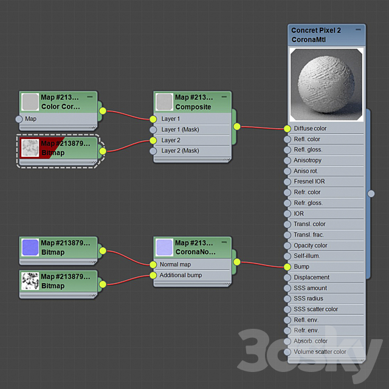Click the Diffuse color input socket

(287, 128)
